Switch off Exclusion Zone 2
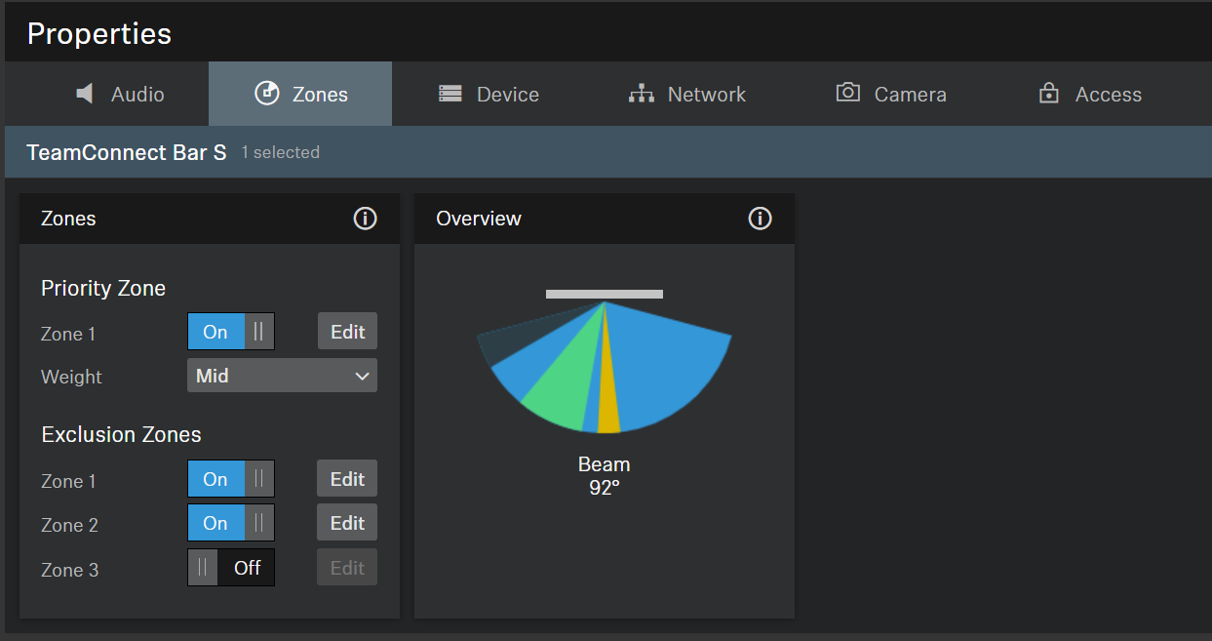The height and width of the screenshot is (641, 1212). (x=231, y=523)
